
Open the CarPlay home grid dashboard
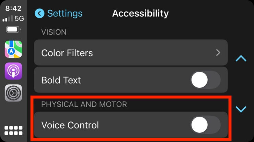coord(13,131)
